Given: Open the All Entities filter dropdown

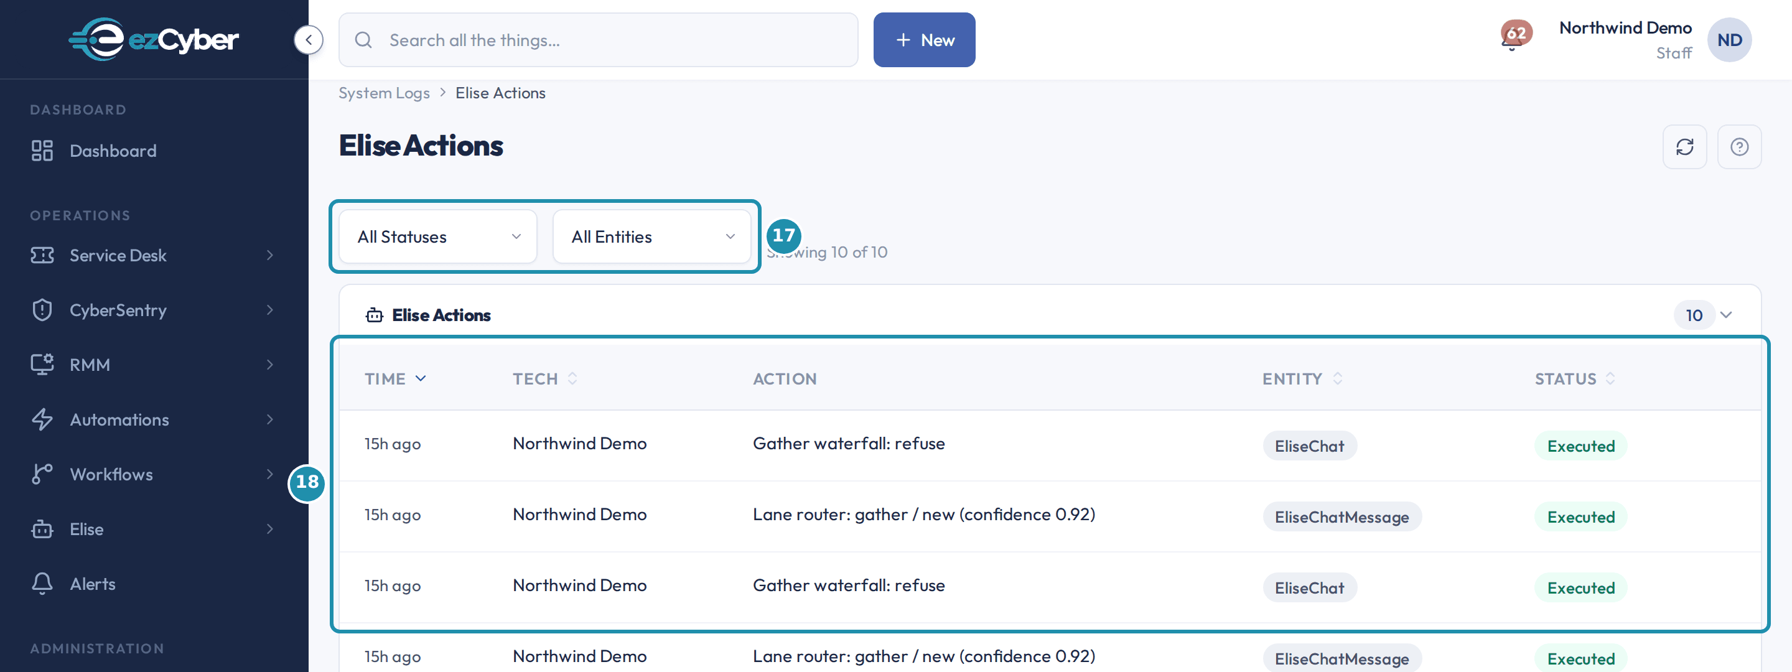Looking at the screenshot, I should [x=651, y=236].
